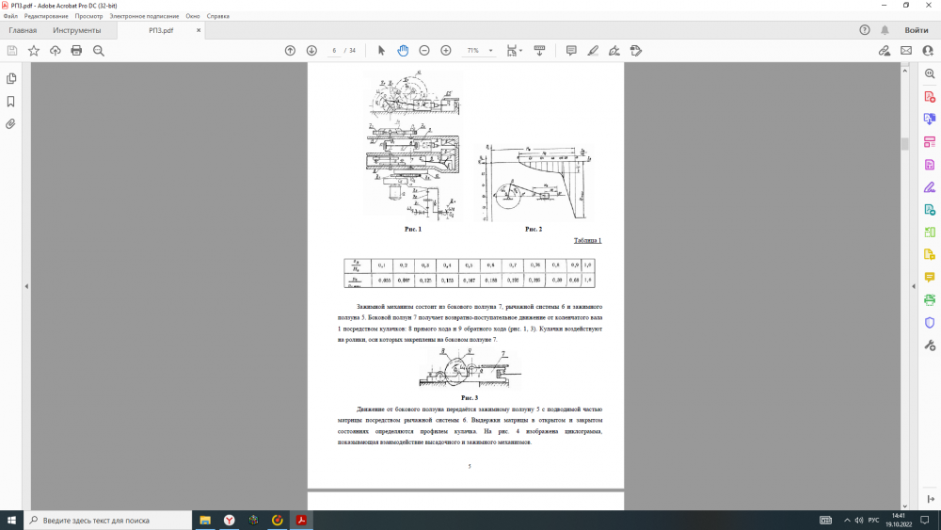Click the volume icon in system tray

click(859, 521)
